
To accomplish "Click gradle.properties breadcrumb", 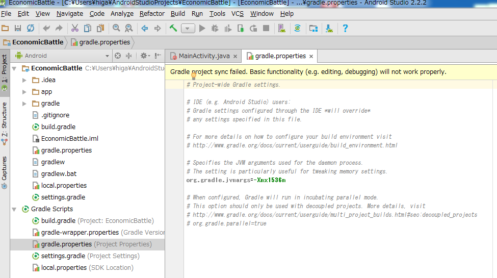I will click(x=101, y=42).
